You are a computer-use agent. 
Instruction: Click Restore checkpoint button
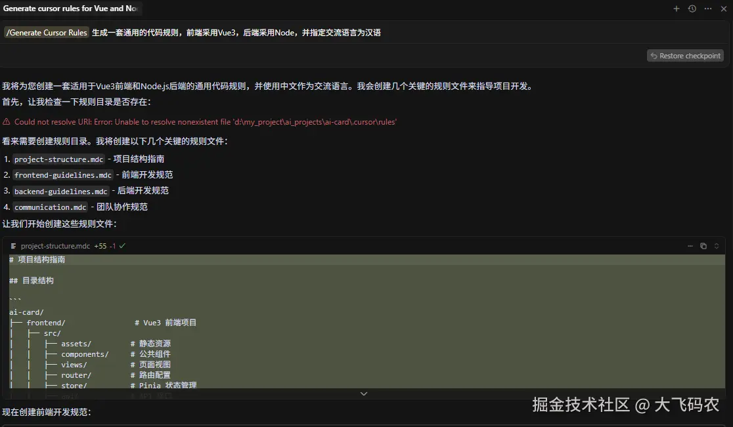click(x=685, y=56)
